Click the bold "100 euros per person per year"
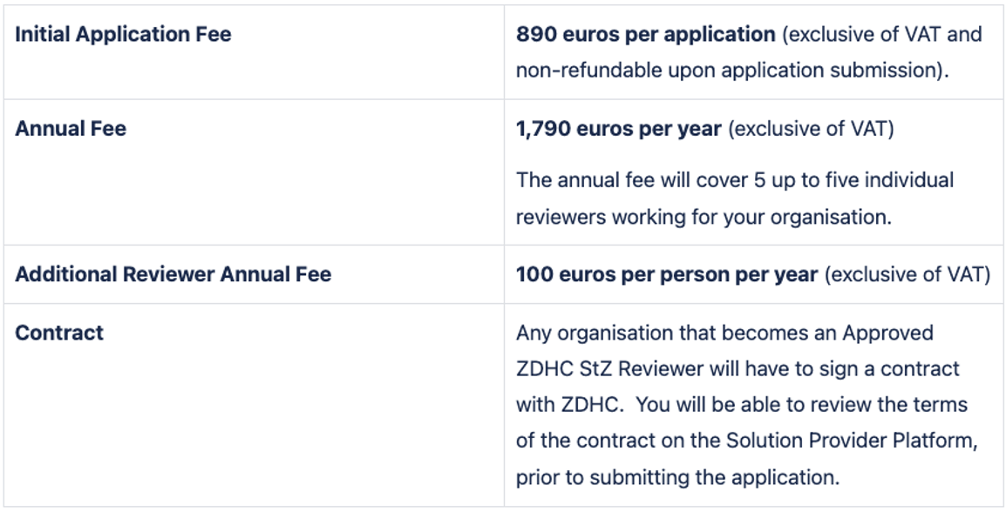The image size is (1006, 512). [x=667, y=274]
